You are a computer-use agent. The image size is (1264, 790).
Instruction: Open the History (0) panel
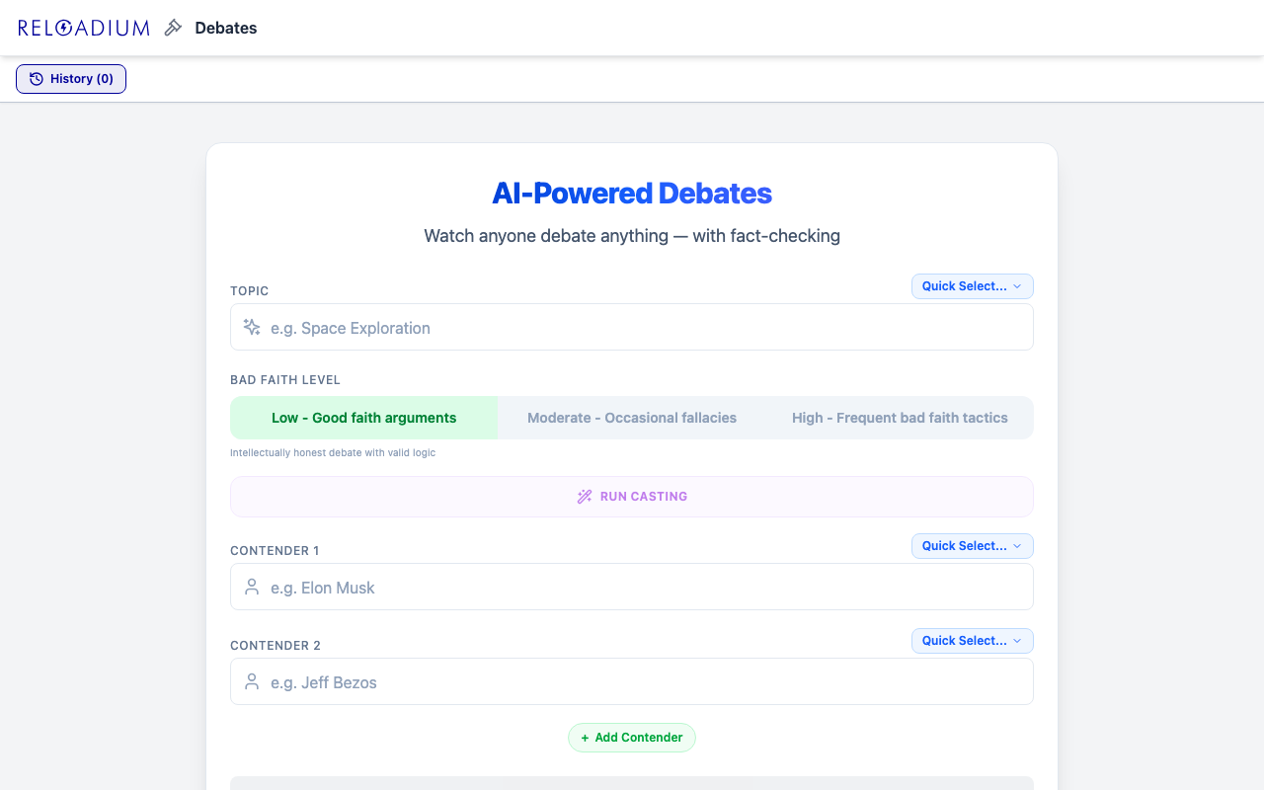[x=71, y=79]
